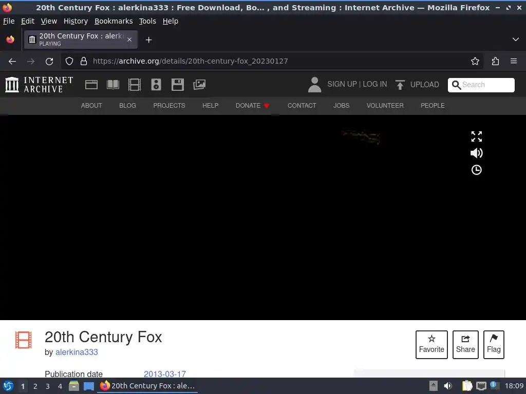This screenshot has height=394, width=526.
Task: Click the taskbar clock 18:09
Action: [x=514, y=386]
